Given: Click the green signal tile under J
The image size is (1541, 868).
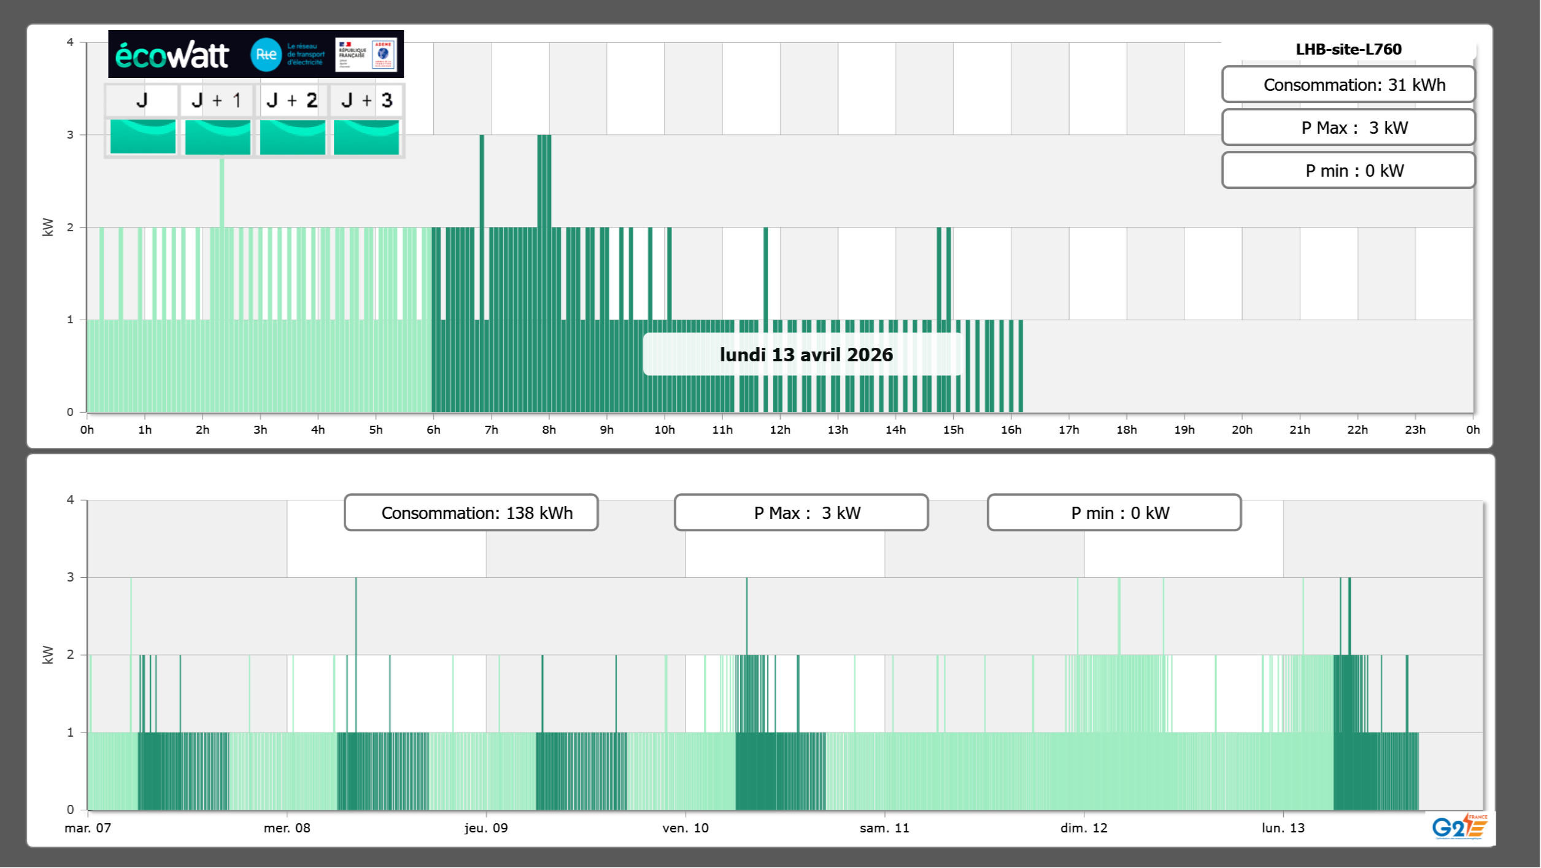Looking at the screenshot, I should (143, 137).
